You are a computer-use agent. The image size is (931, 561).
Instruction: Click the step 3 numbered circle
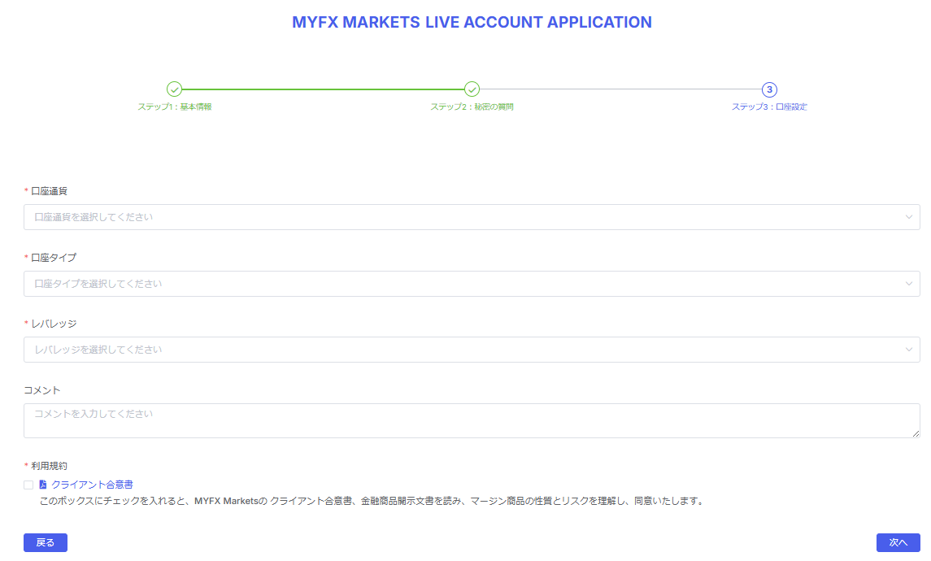pyautogui.click(x=769, y=89)
